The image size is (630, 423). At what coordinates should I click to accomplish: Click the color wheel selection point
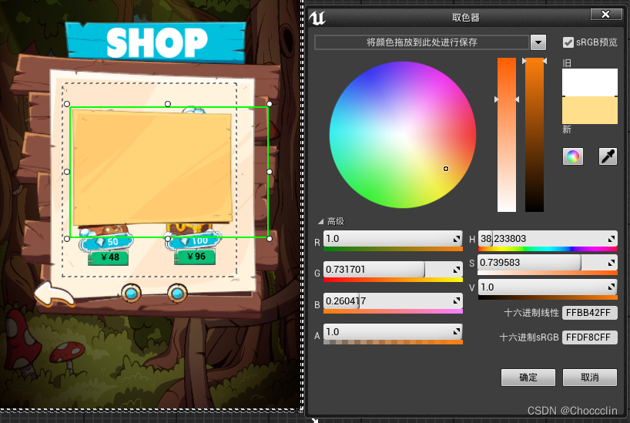click(446, 169)
